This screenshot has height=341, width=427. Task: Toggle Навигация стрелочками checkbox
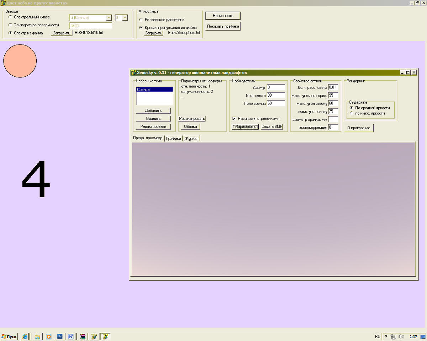(234, 119)
